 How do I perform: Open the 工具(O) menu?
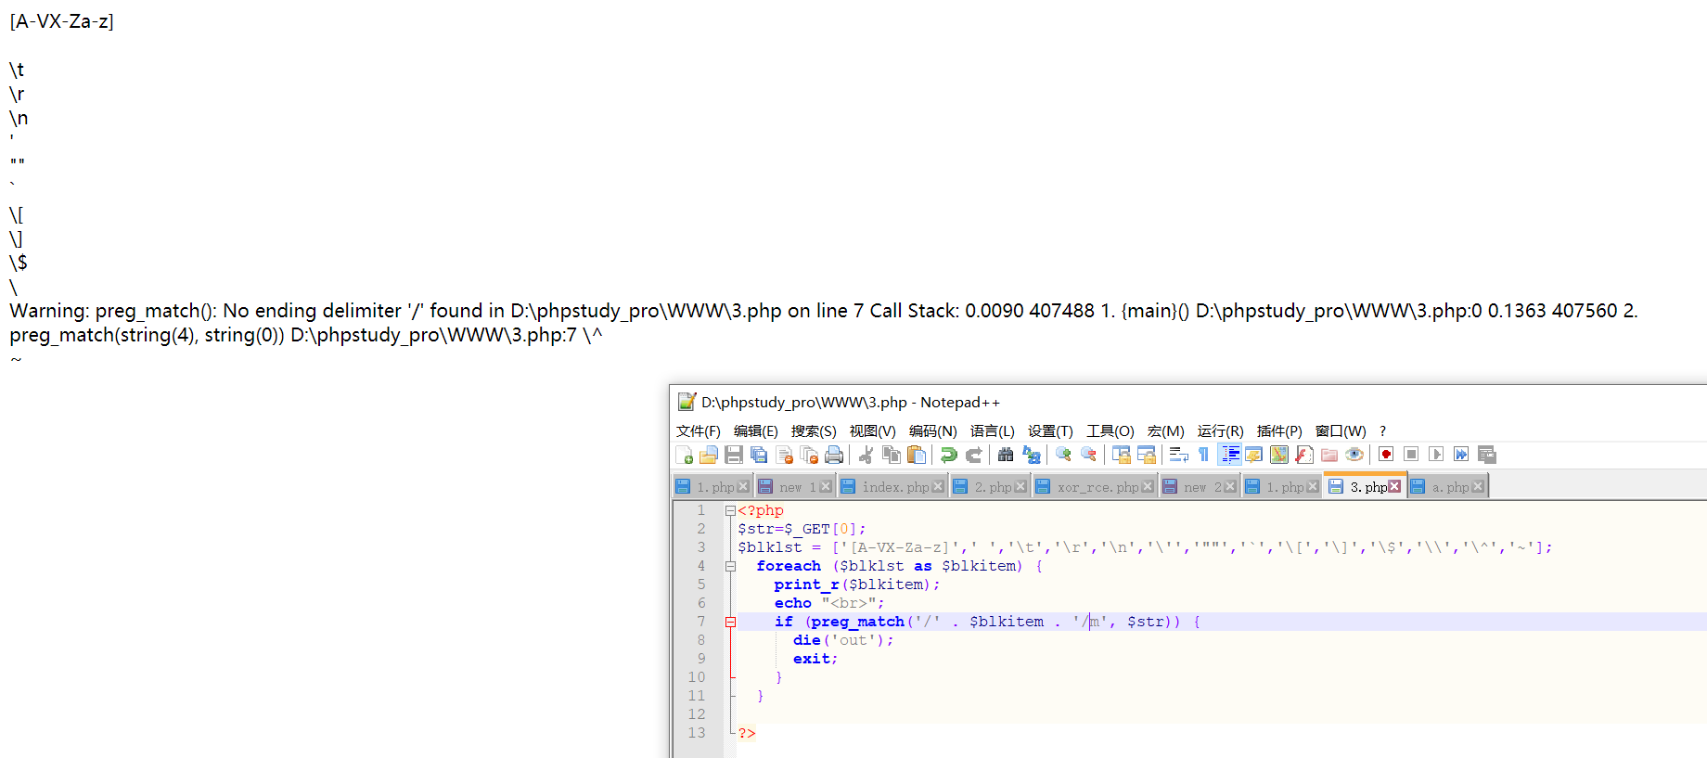1110,431
